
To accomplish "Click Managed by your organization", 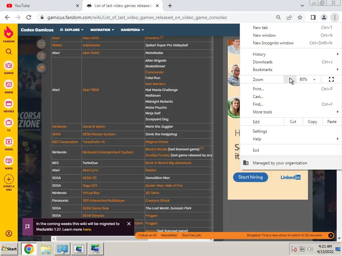I will [x=291, y=163].
